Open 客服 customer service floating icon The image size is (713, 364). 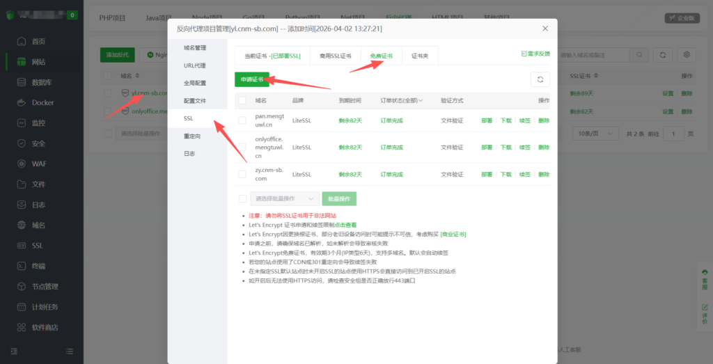coord(705,280)
